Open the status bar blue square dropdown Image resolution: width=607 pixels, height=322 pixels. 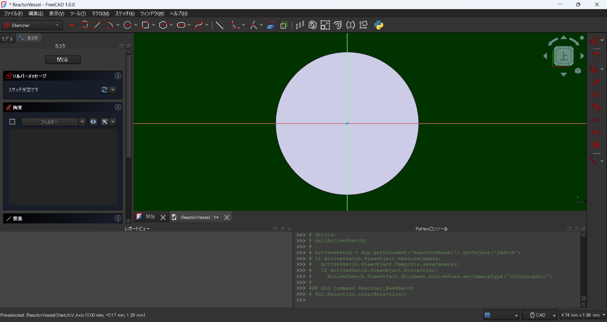coord(501,315)
